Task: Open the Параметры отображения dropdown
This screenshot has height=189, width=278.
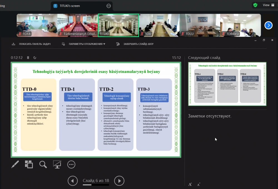Action: pyautogui.click(x=84, y=44)
